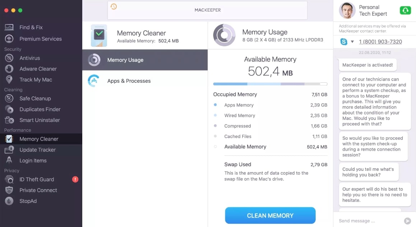Click the Wired Memory row label

coord(240,115)
